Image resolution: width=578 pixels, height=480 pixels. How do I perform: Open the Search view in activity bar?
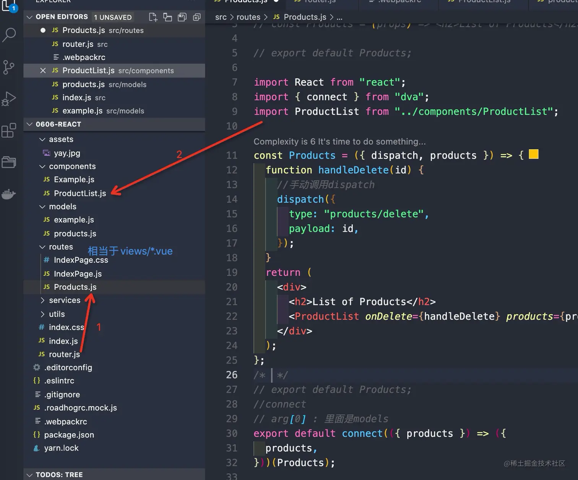pyautogui.click(x=9, y=35)
